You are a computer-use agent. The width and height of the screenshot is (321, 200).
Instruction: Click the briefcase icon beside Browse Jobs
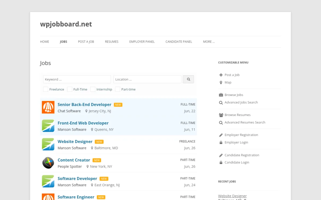pyautogui.click(x=221, y=95)
